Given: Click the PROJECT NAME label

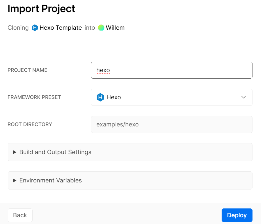Looking at the screenshot, I should pyautogui.click(x=27, y=70).
